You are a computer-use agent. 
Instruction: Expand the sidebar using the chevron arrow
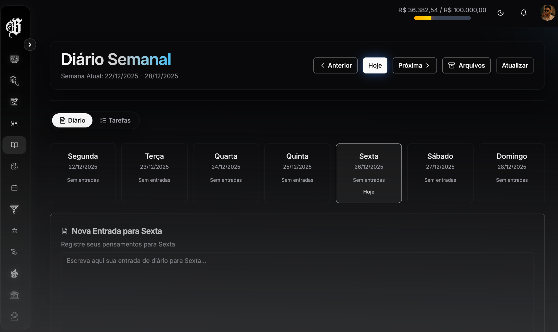point(30,44)
